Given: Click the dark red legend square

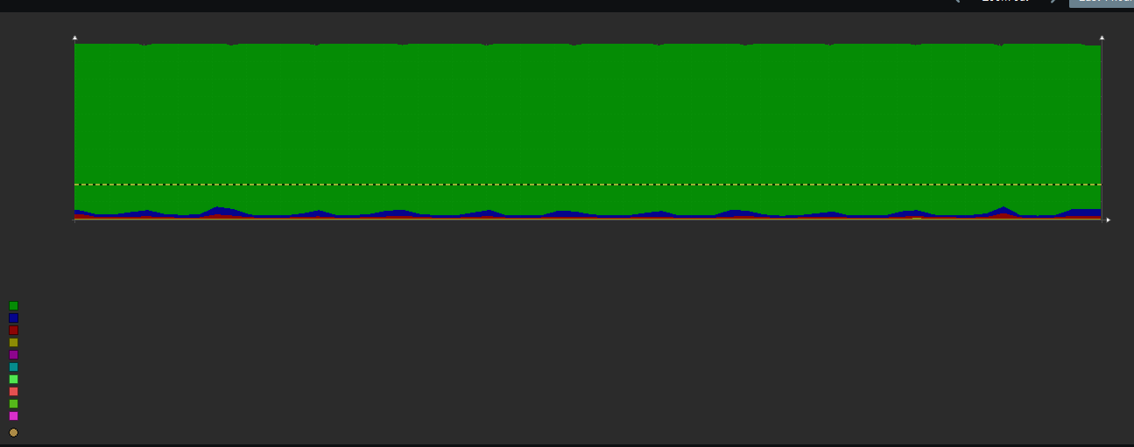Looking at the screenshot, I should 13,331.
